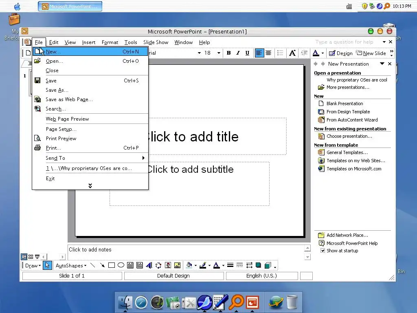
Task: Open Fill Color dropdown arrow
Action: tap(196, 265)
